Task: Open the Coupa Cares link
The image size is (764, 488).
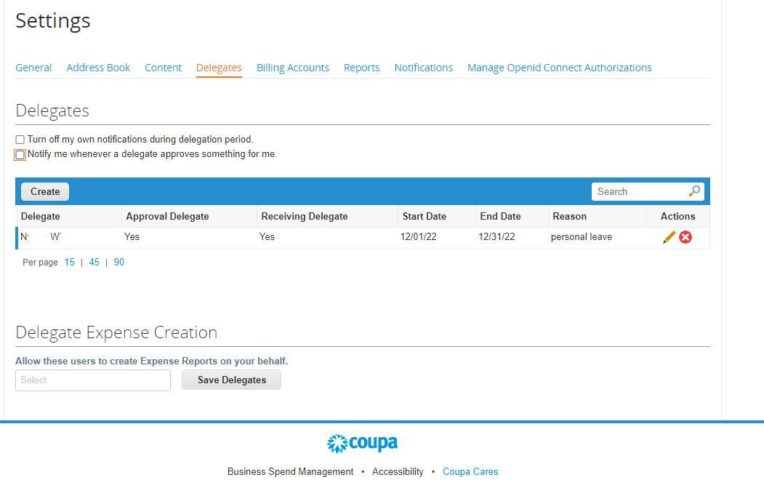Action: click(470, 472)
